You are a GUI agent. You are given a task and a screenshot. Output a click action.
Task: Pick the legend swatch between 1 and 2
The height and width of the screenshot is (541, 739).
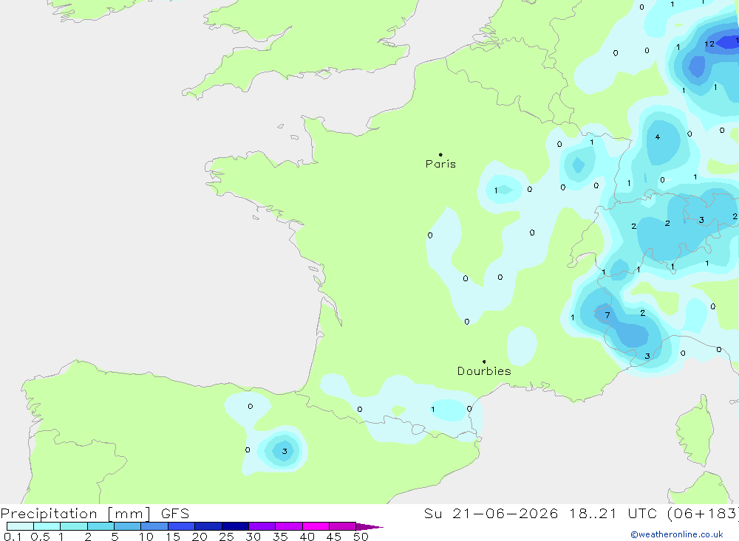[74, 526]
